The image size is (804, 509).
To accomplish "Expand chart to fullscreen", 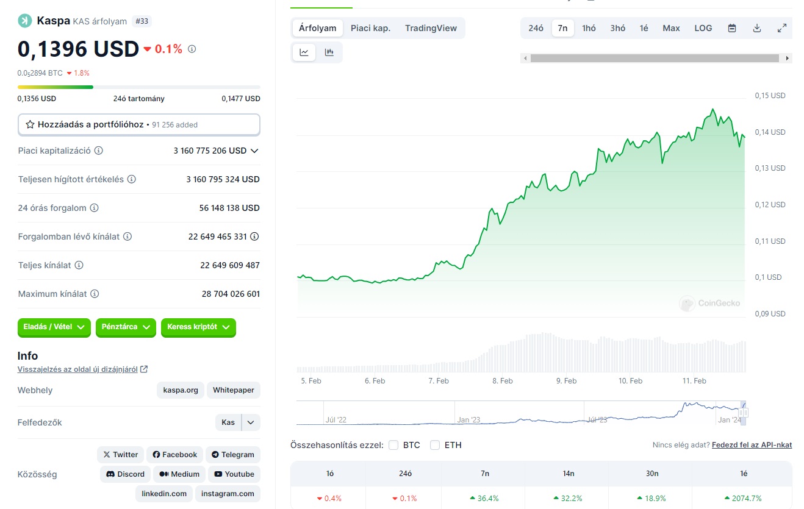I will pyautogui.click(x=782, y=28).
